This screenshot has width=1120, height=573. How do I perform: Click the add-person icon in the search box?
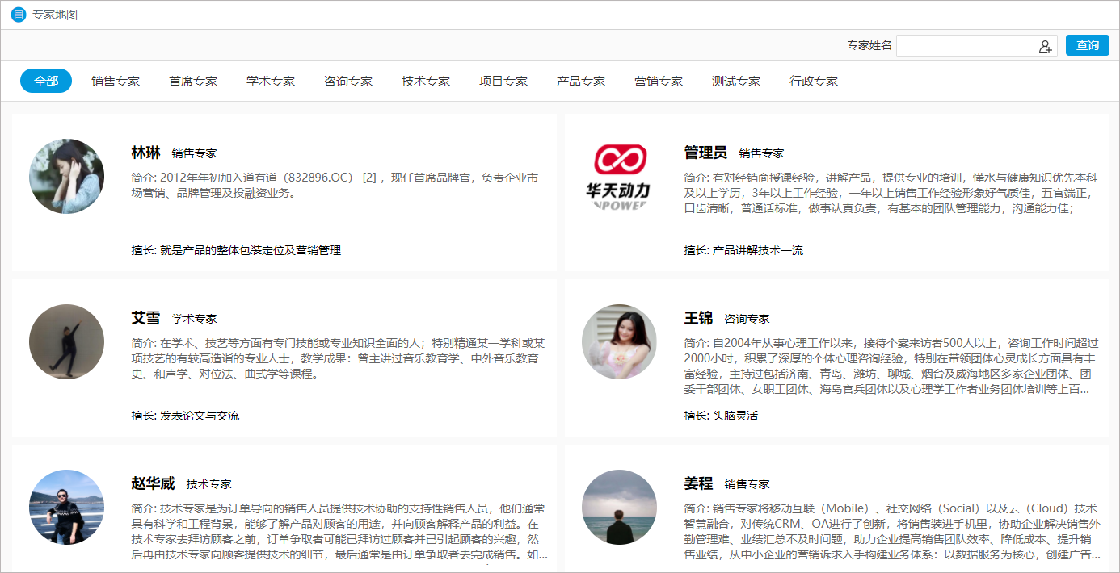click(x=1045, y=45)
